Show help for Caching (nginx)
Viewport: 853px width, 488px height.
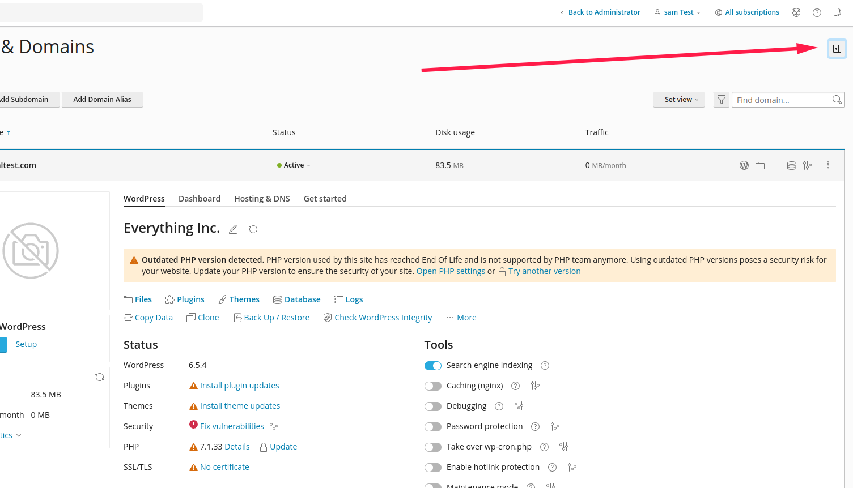coord(515,386)
